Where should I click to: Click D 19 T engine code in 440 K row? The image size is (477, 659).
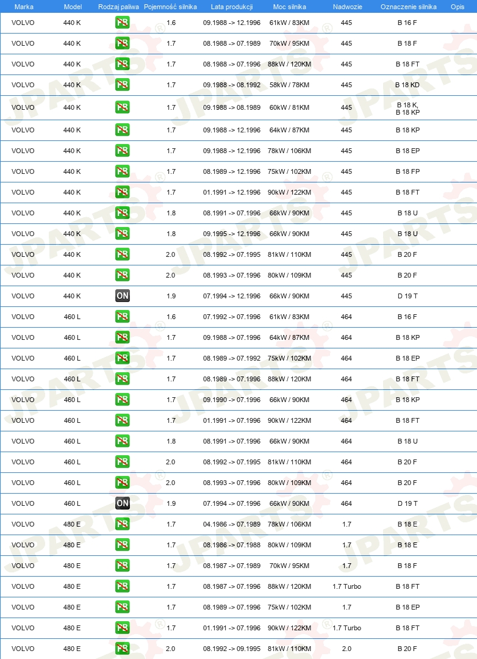[x=407, y=296]
